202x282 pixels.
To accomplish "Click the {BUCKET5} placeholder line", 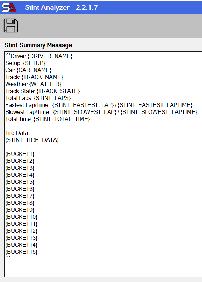I will coord(19,182).
